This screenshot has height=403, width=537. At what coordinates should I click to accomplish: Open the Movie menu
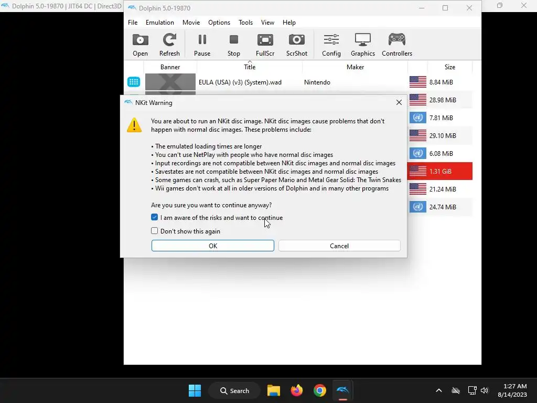coord(191,22)
